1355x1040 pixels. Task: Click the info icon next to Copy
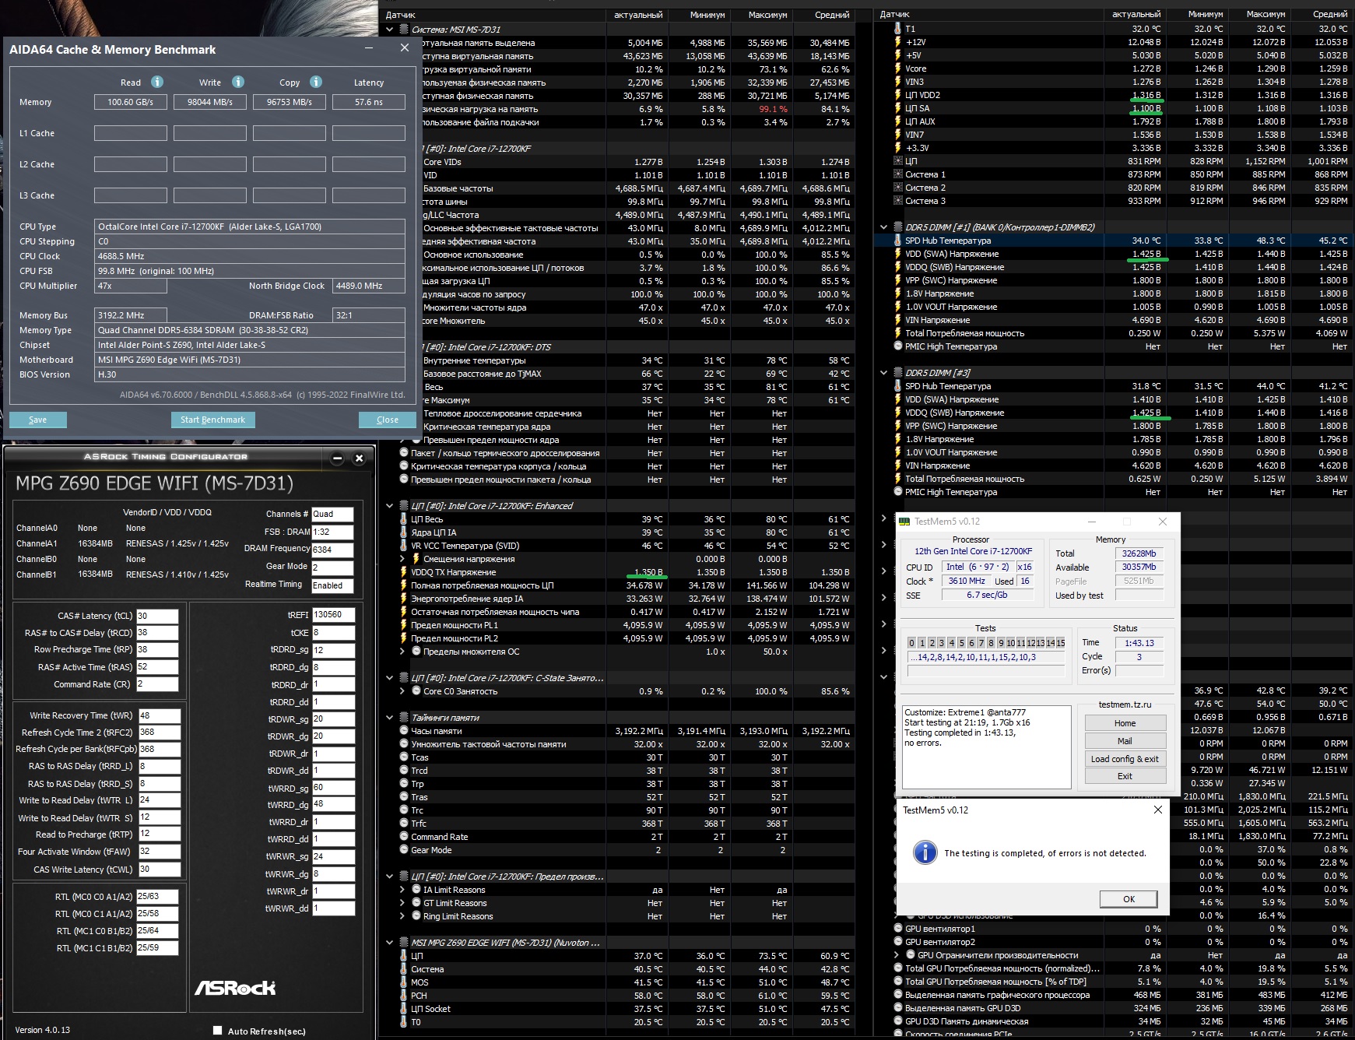click(316, 82)
